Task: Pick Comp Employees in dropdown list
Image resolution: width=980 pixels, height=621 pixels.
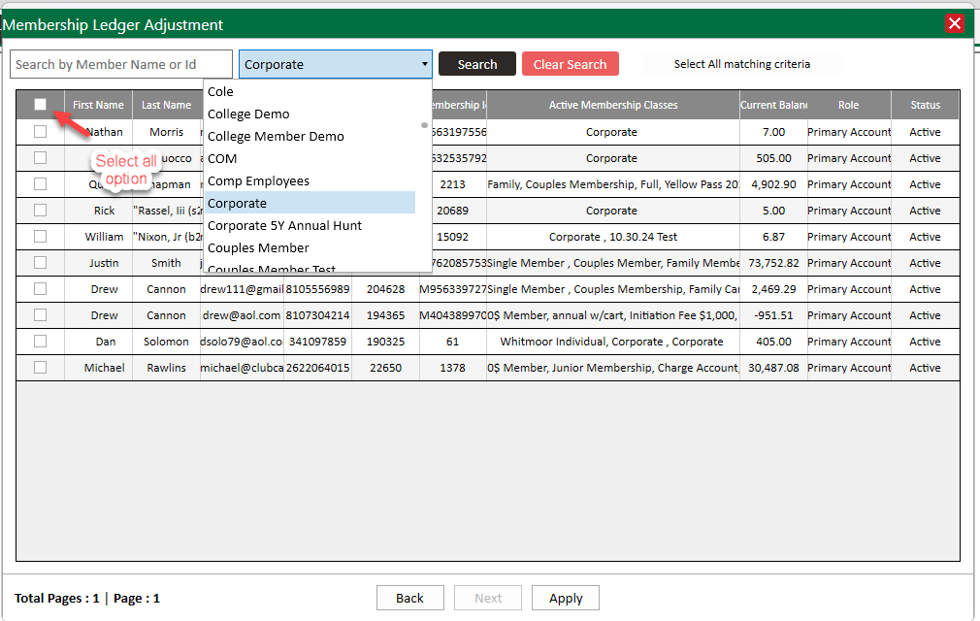Action: (258, 181)
